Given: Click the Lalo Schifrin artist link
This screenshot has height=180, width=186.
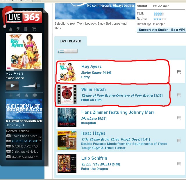Looking at the screenshot, I should [94, 158].
